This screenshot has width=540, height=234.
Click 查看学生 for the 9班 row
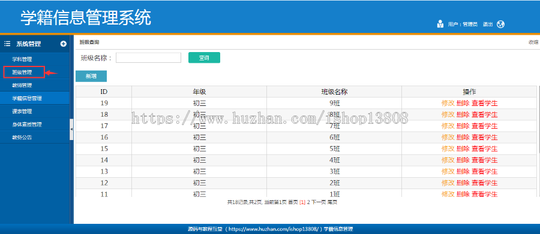point(485,103)
